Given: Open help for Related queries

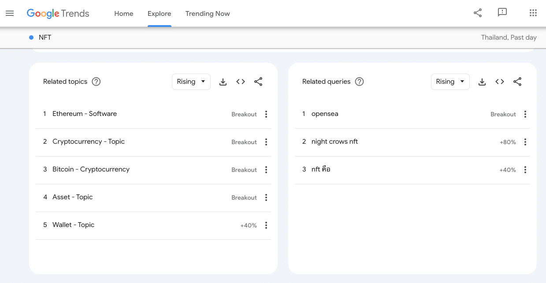Looking at the screenshot, I should 360,82.
